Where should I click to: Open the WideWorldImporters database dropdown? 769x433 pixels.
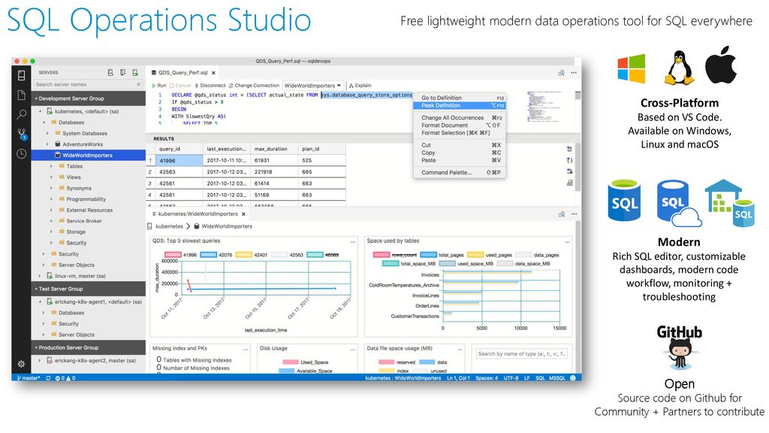pyautogui.click(x=313, y=86)
